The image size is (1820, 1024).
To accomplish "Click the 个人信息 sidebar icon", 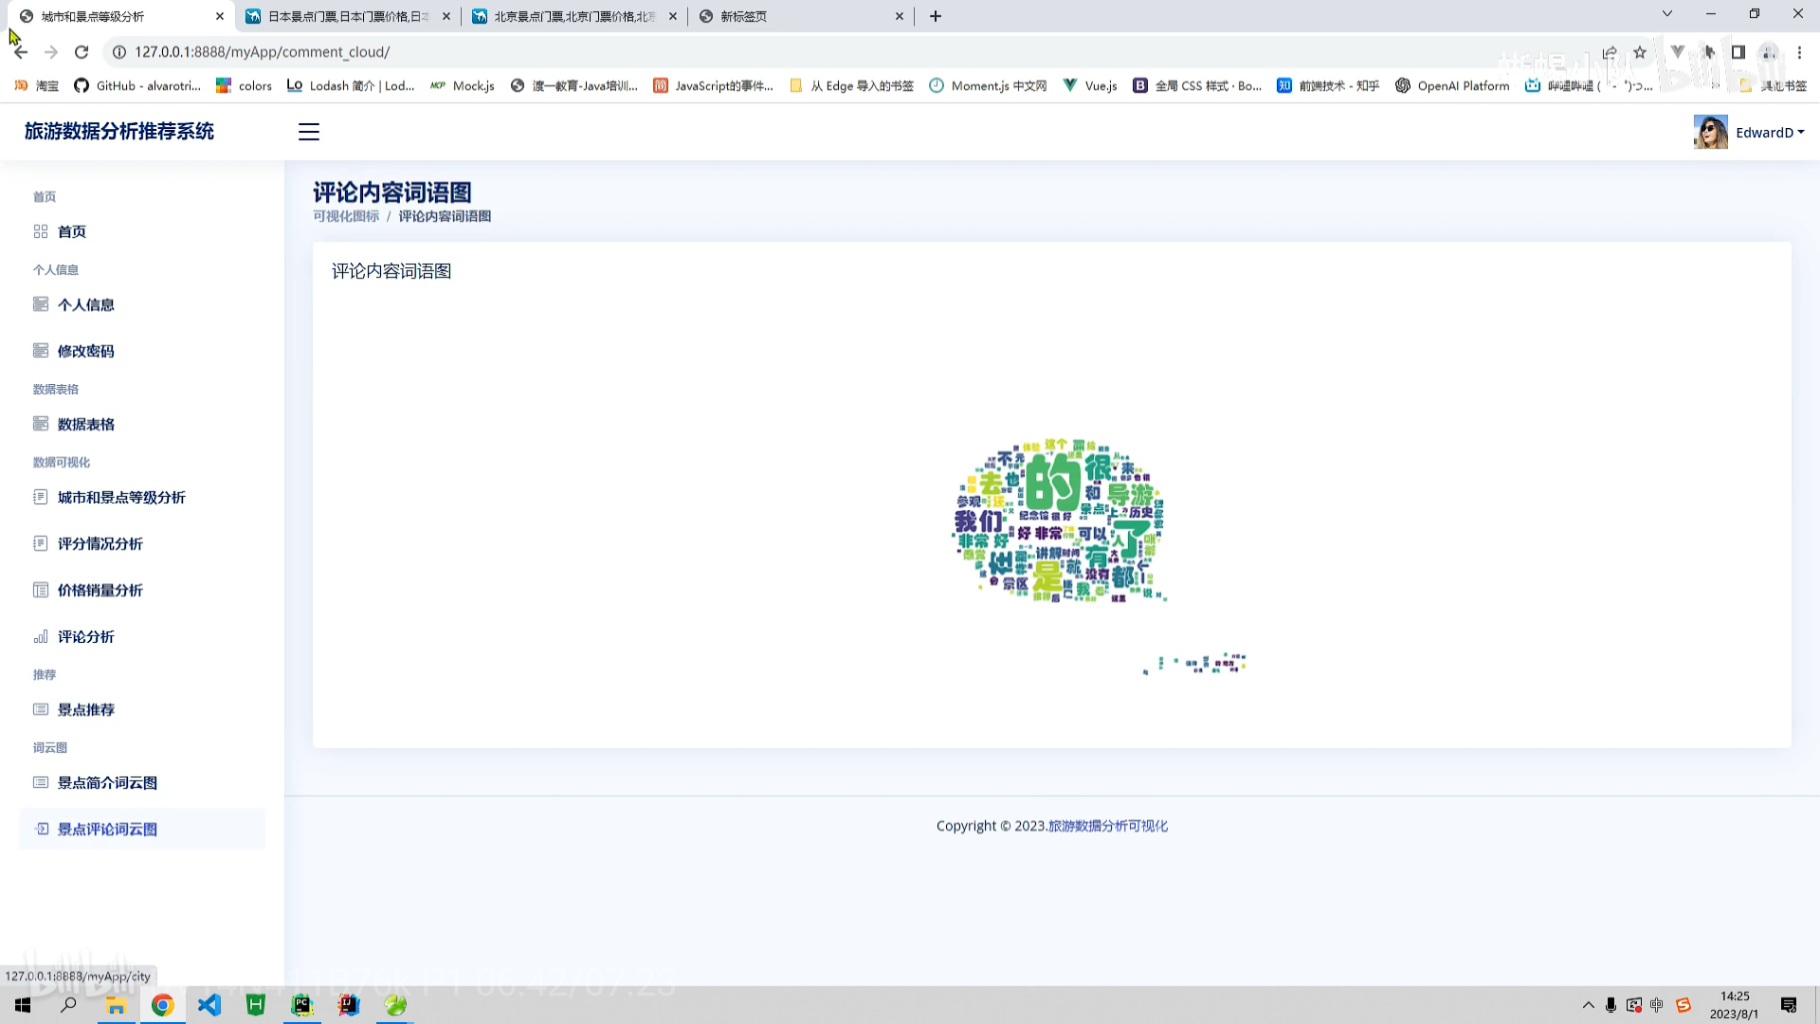I will tap(41, 304).
